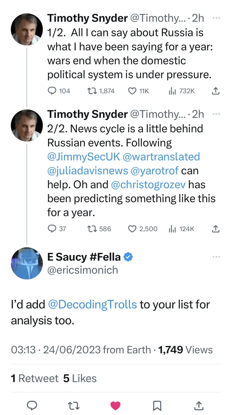This screenshot has height=415, width=232.
Task: Open the @JimmySecUK mention link
Action: tap(83, 156)
